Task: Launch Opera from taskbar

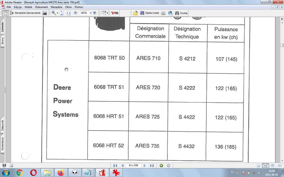Action: click(x=34, y=173)
